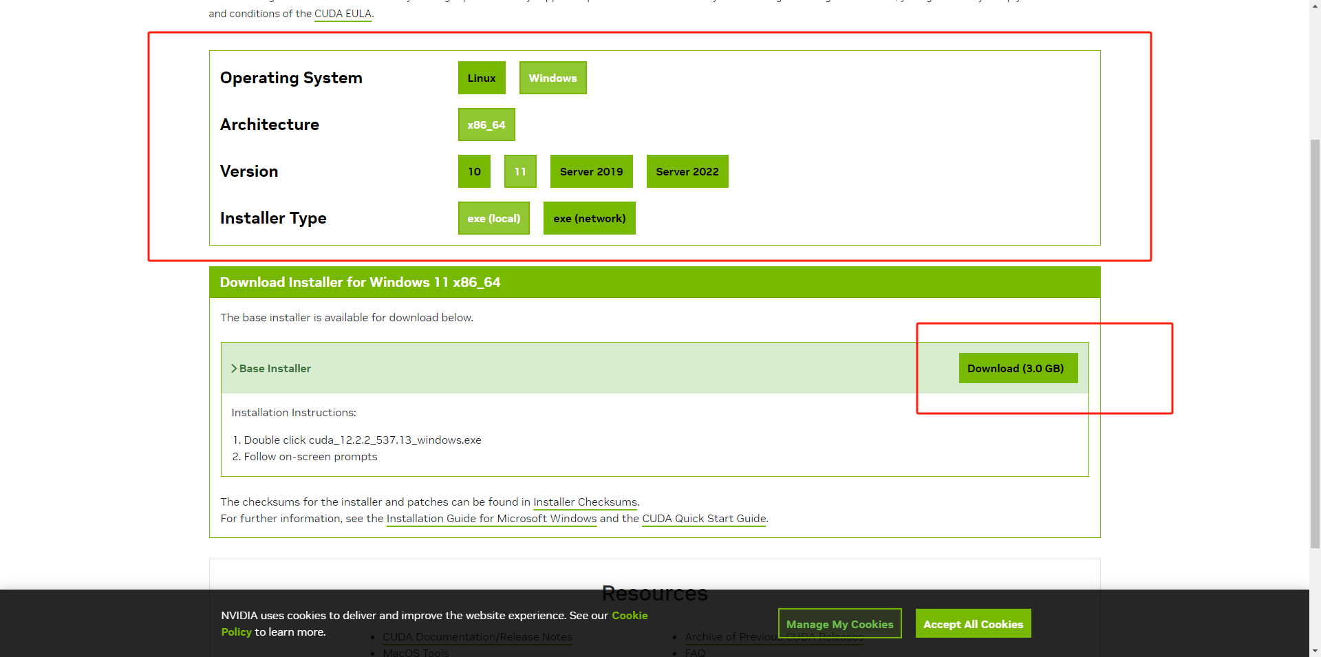
Task: Expand the Base Installer section
Action: (271, 369)
